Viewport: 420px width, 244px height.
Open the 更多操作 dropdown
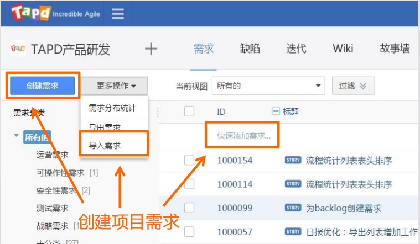114,86
